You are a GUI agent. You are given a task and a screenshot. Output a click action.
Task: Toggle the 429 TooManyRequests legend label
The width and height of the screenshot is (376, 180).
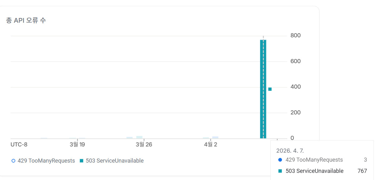pos(46,161)
